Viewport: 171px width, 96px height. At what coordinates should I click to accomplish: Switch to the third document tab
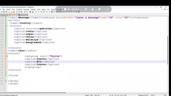click(x=23, y=15)
